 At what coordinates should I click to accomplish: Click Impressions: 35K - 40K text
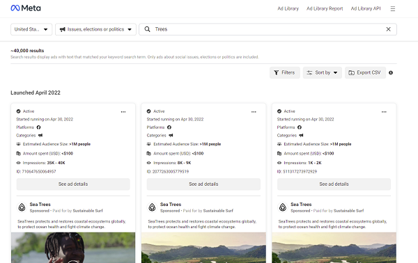44,163
